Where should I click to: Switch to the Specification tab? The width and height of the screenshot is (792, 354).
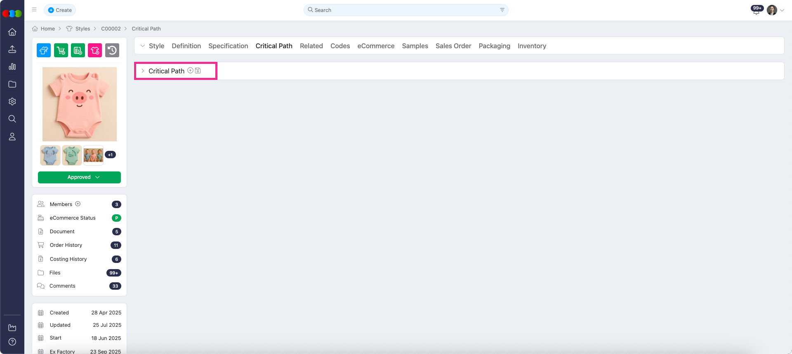pos(228,46)
